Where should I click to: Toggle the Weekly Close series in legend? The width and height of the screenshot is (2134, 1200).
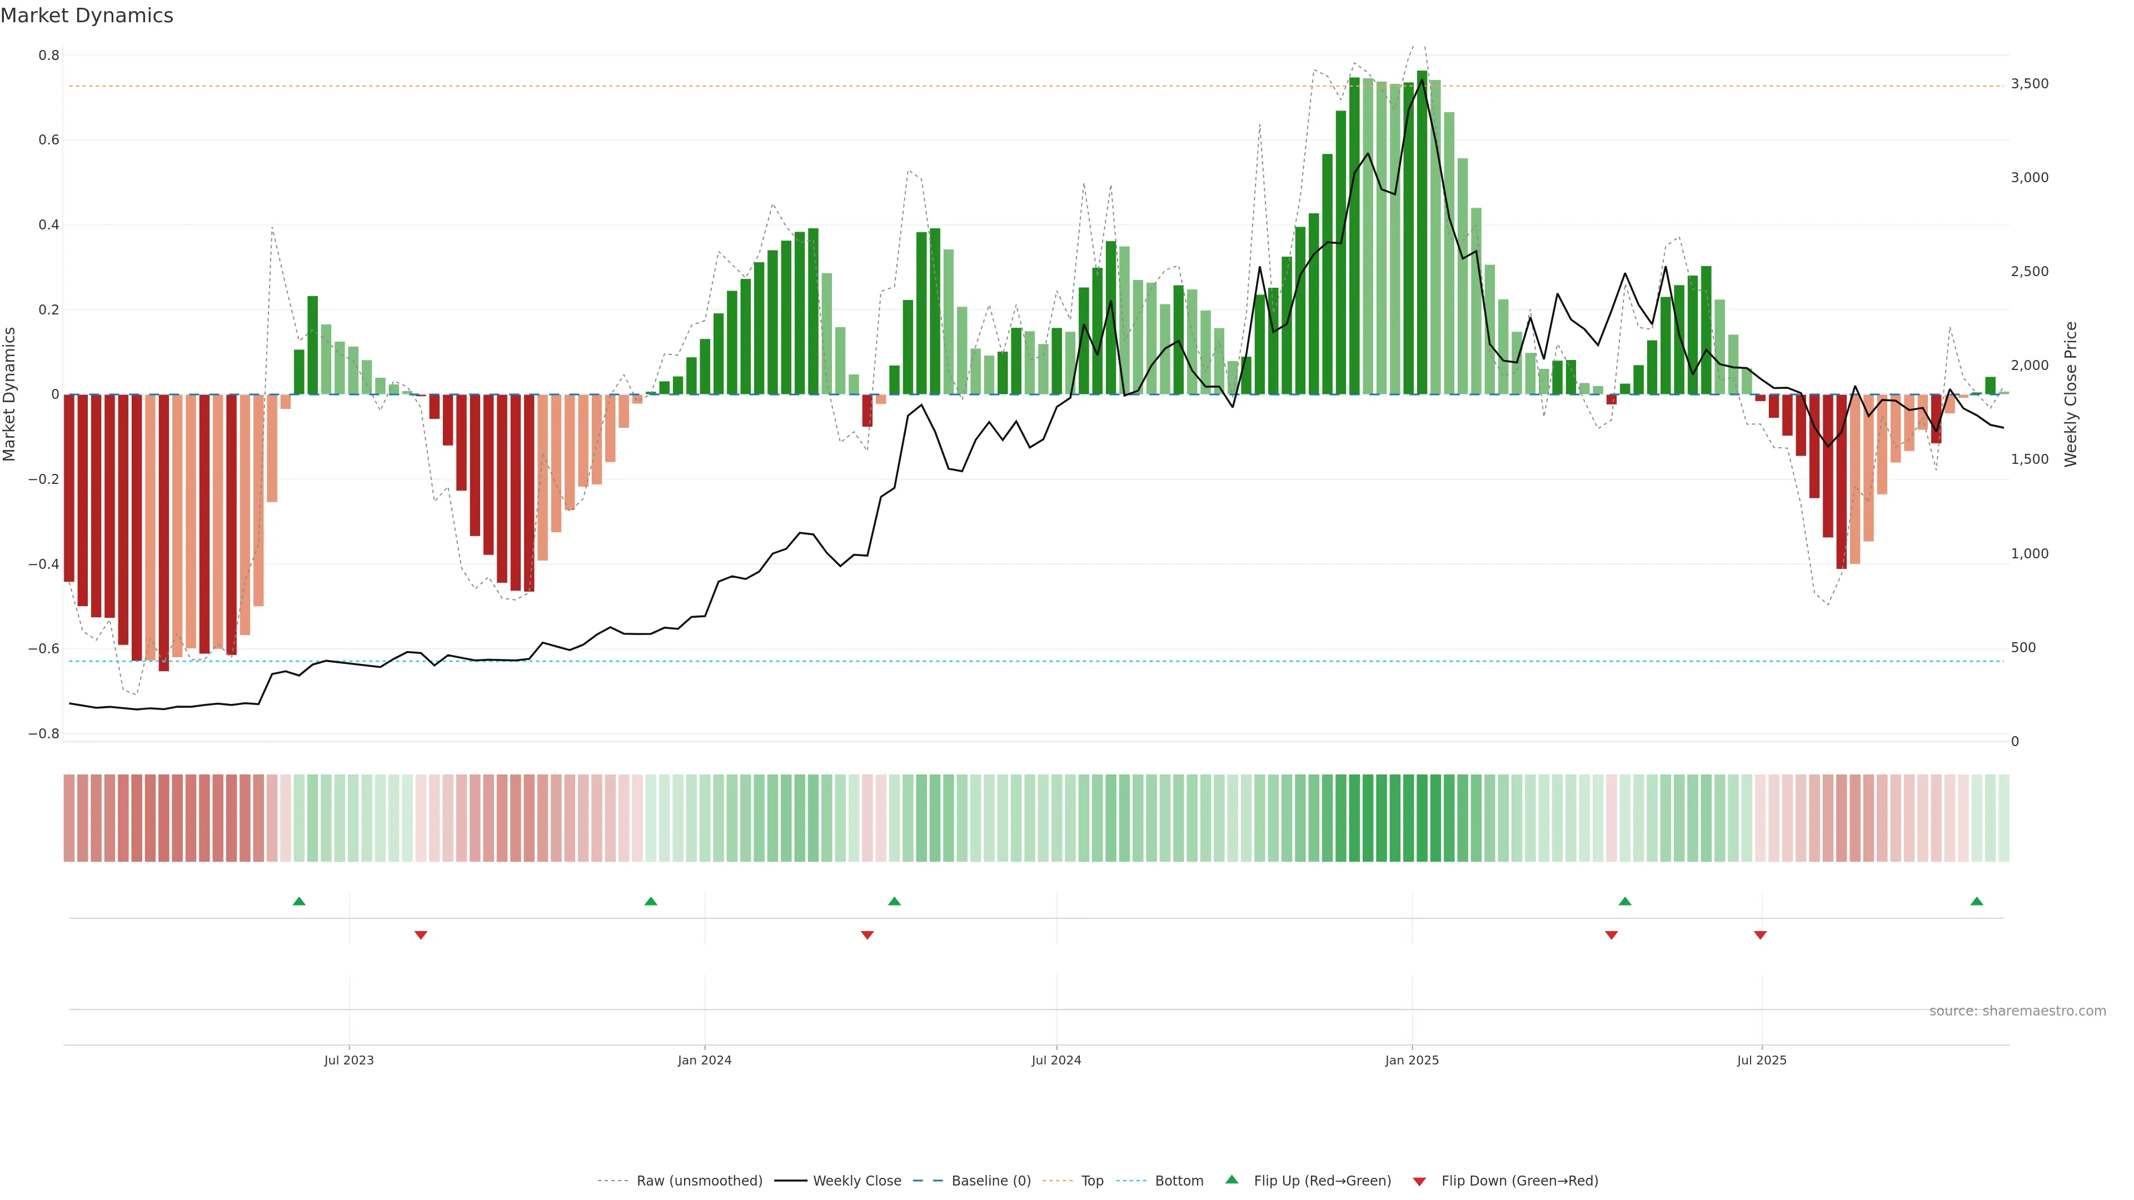click(856, 1180)
